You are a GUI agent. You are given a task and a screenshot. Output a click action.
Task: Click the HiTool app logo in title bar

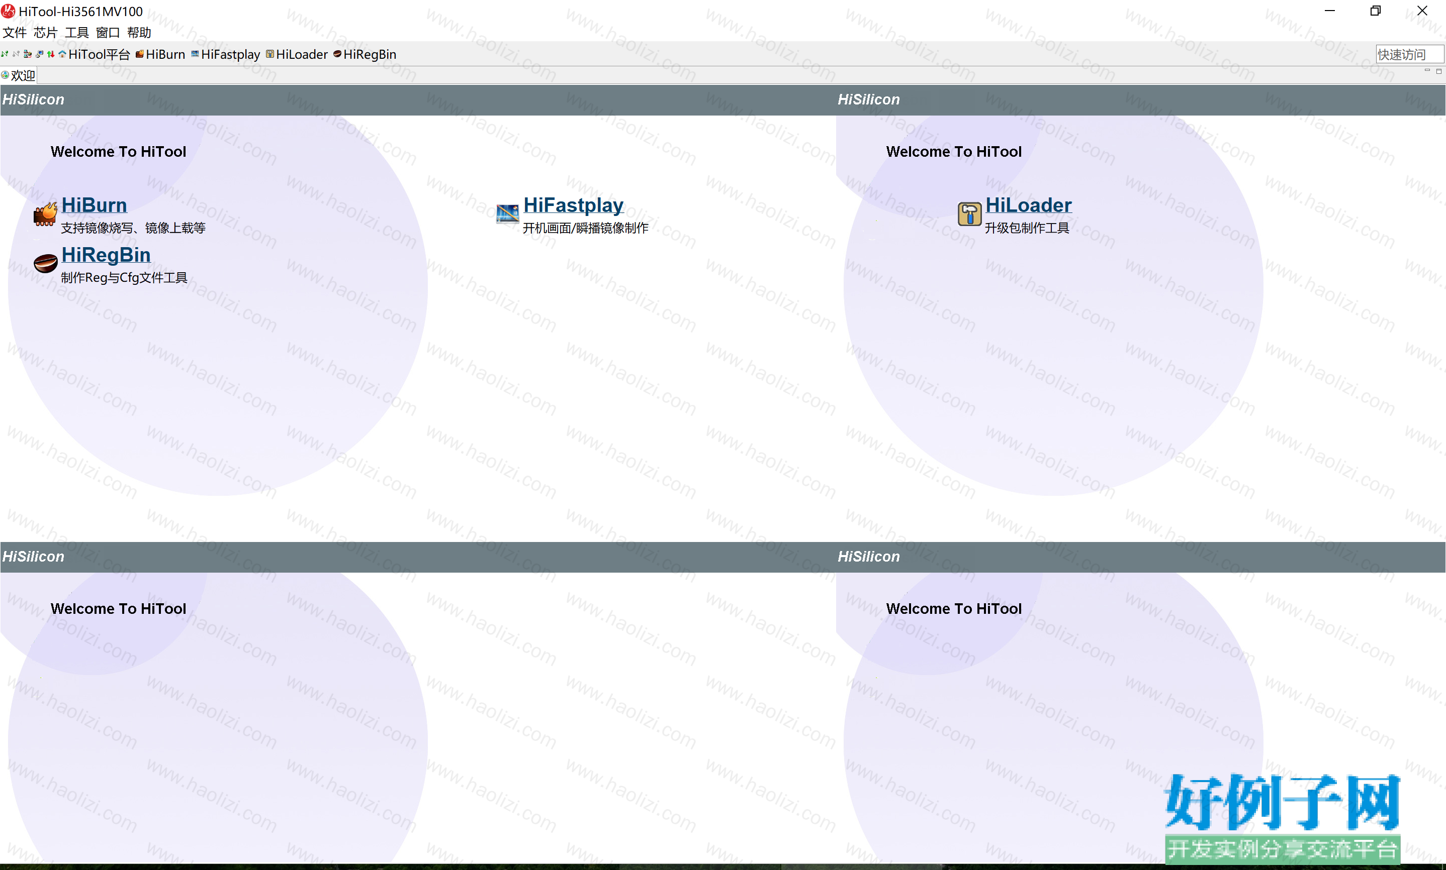8,11
